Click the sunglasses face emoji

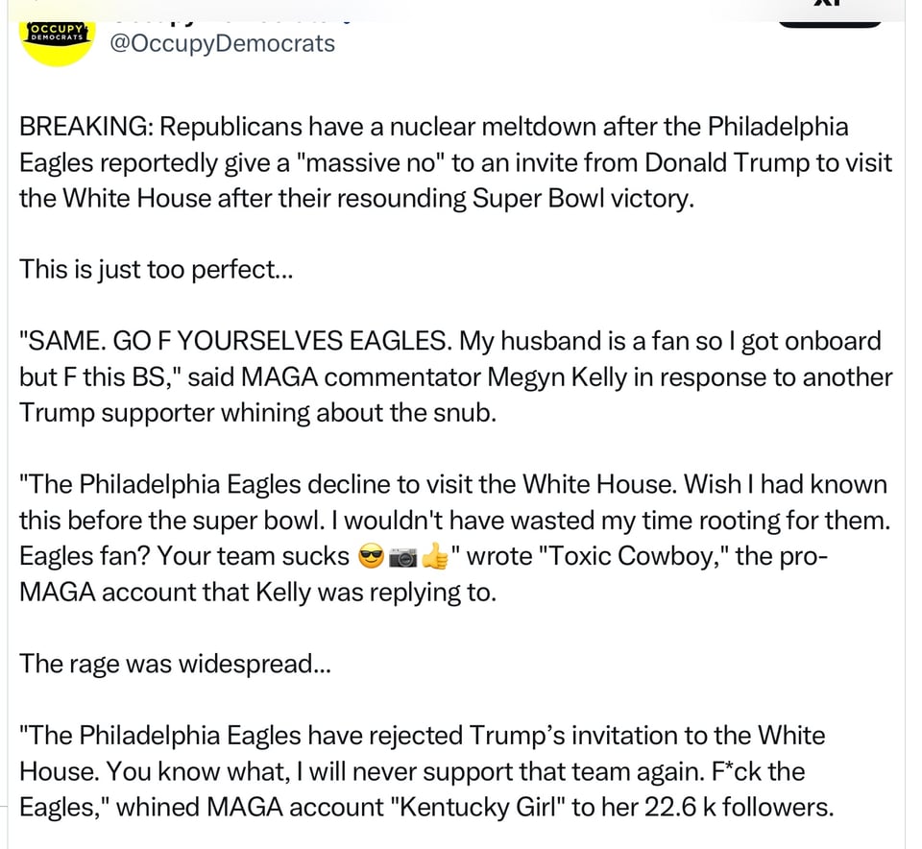[x=371, y=556]
